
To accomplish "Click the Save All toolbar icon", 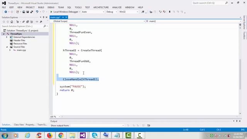I will tap(32, 12).
